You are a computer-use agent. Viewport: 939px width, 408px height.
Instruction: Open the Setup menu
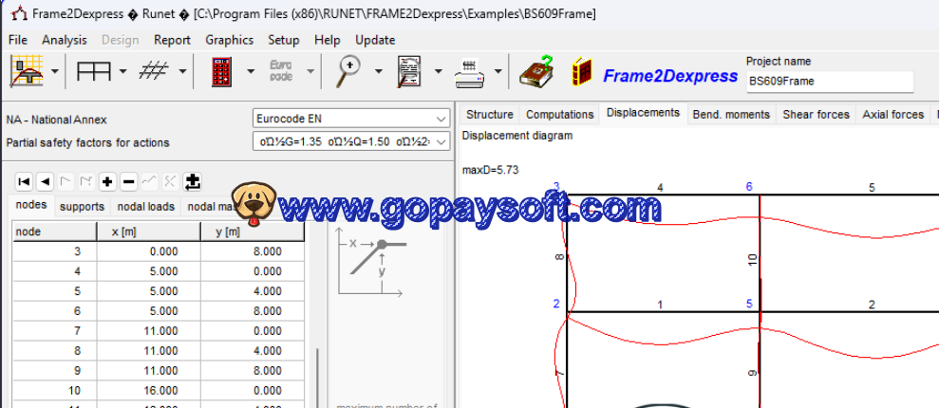point(283,40)
